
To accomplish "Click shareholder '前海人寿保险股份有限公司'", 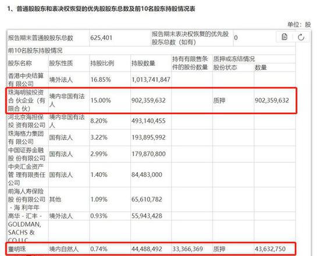I will pyautogui.click(x=27, y=200).
